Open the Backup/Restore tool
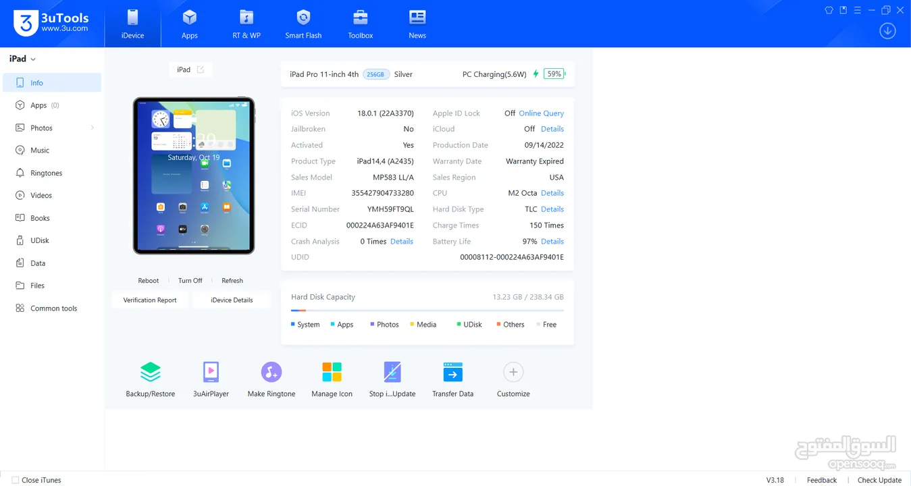This screenshot has width=911, height=486. pos(150,379)
